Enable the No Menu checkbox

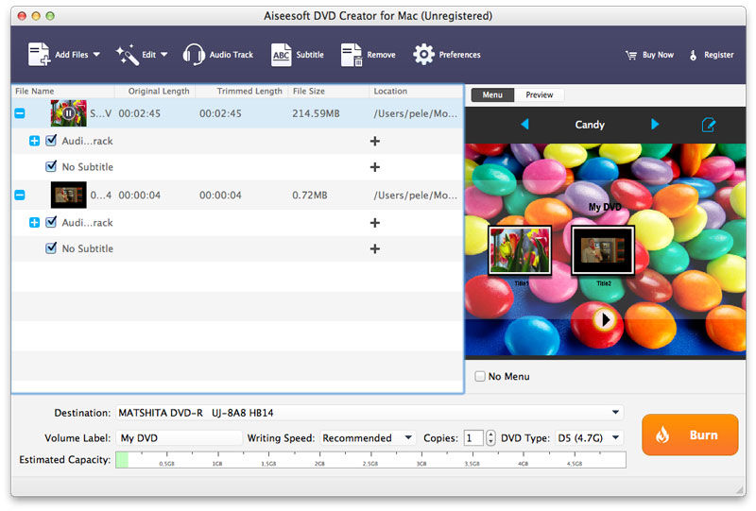click(480, 376)
